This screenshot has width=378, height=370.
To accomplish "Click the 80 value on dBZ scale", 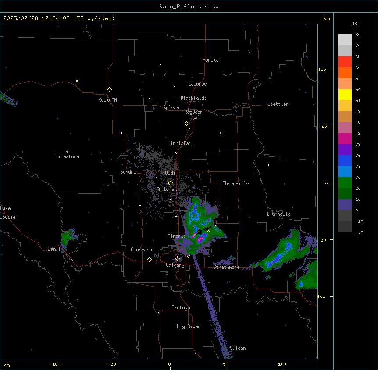I will pyautogui.click(x=358, y=35).
